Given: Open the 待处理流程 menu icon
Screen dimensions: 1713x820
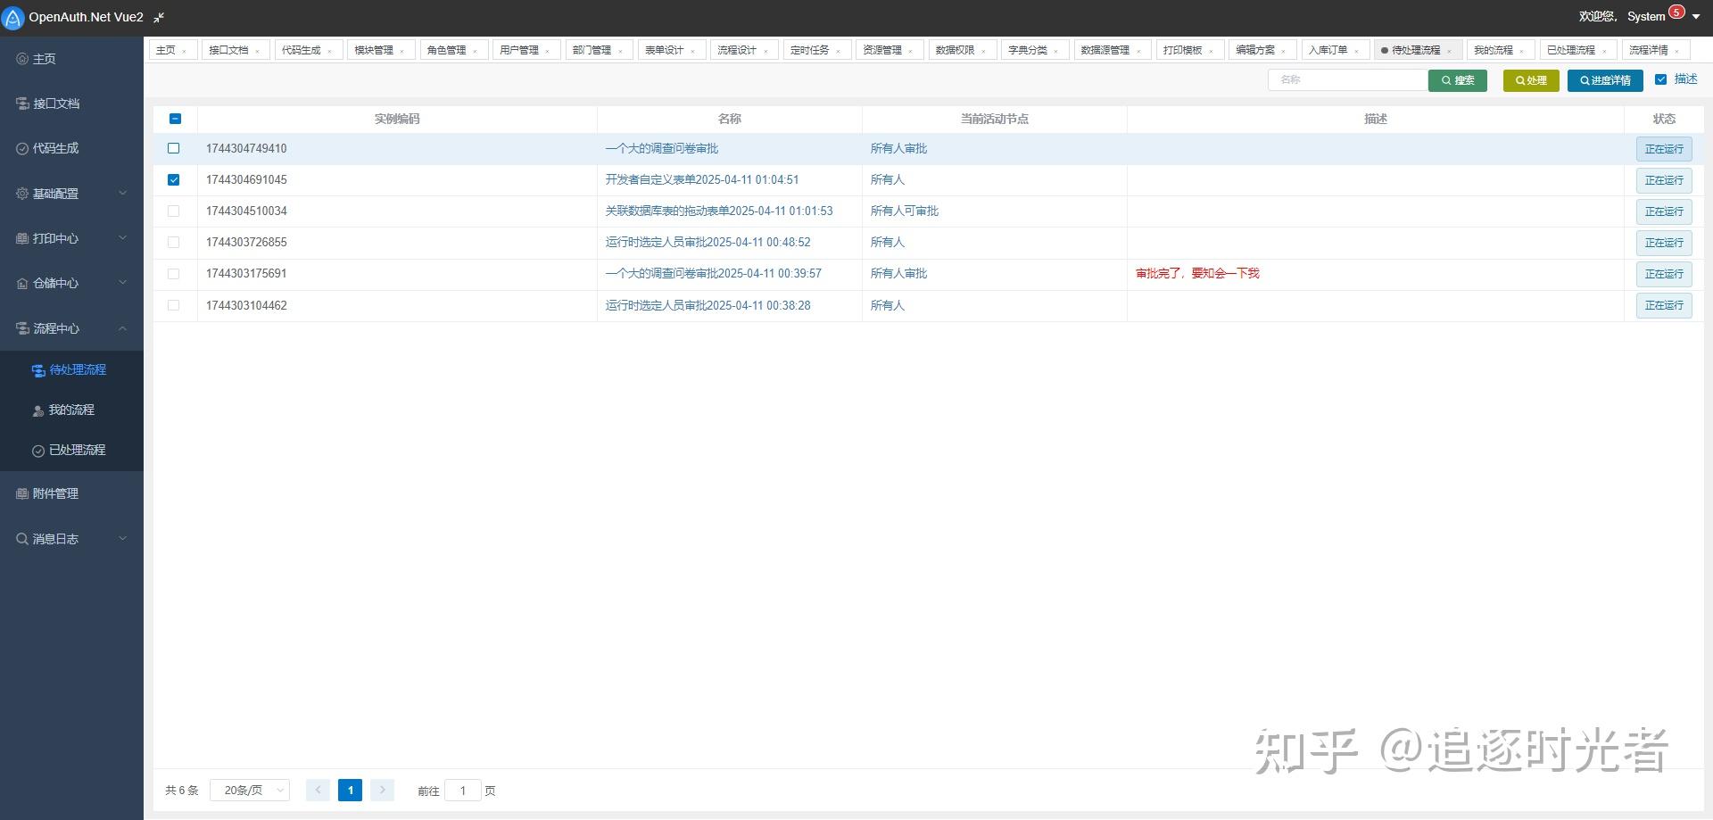Looking at the screenshot, I should [x=38, y=369].
